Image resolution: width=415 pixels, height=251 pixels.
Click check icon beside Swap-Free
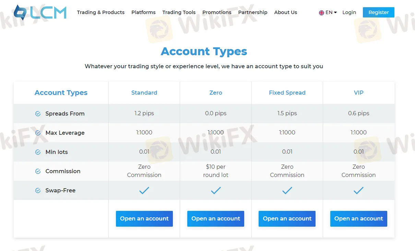click(38, 191)
